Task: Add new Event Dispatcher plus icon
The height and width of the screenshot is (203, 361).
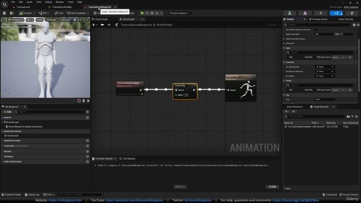Action: point(87,162)
